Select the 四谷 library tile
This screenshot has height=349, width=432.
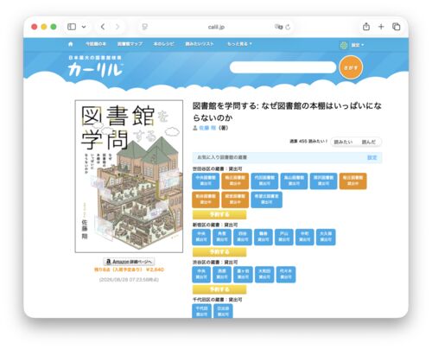(x=243, y=237)
